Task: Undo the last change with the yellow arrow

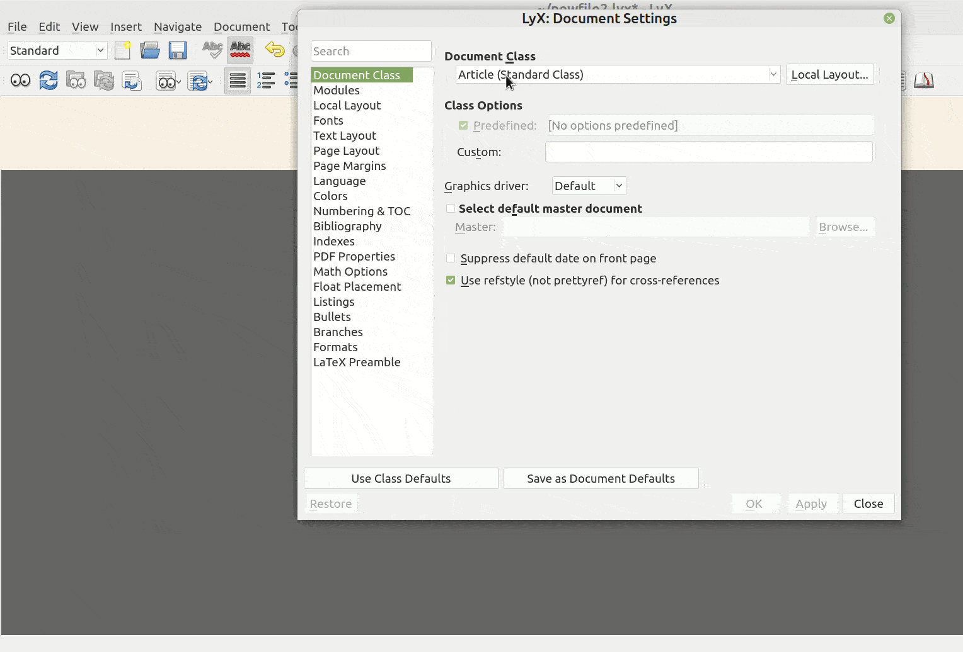Action: (x=274, y=50)
